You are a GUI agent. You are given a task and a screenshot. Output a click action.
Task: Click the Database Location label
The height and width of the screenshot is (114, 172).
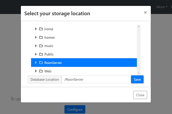click(45, 80)
